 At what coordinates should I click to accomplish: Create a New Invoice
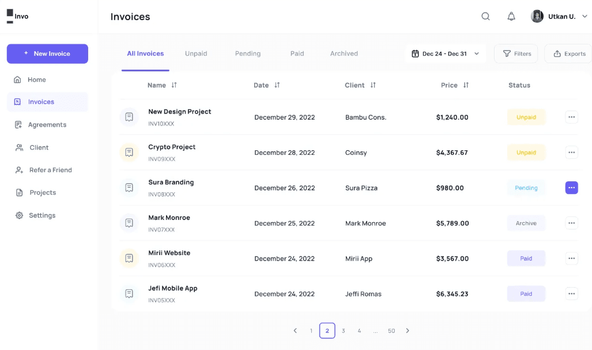tap(48, 54)
